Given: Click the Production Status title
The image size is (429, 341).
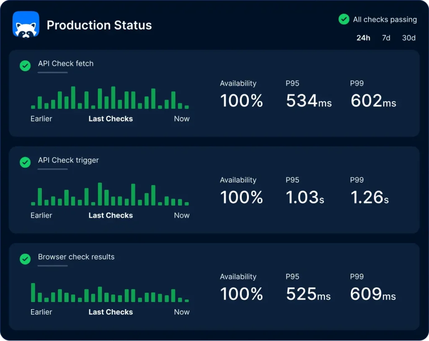Looking at the screenshot, I should click(x=99, y=25).
